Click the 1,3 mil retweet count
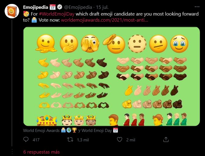Screen dimensions: 205x156 (x=82, y=140)
